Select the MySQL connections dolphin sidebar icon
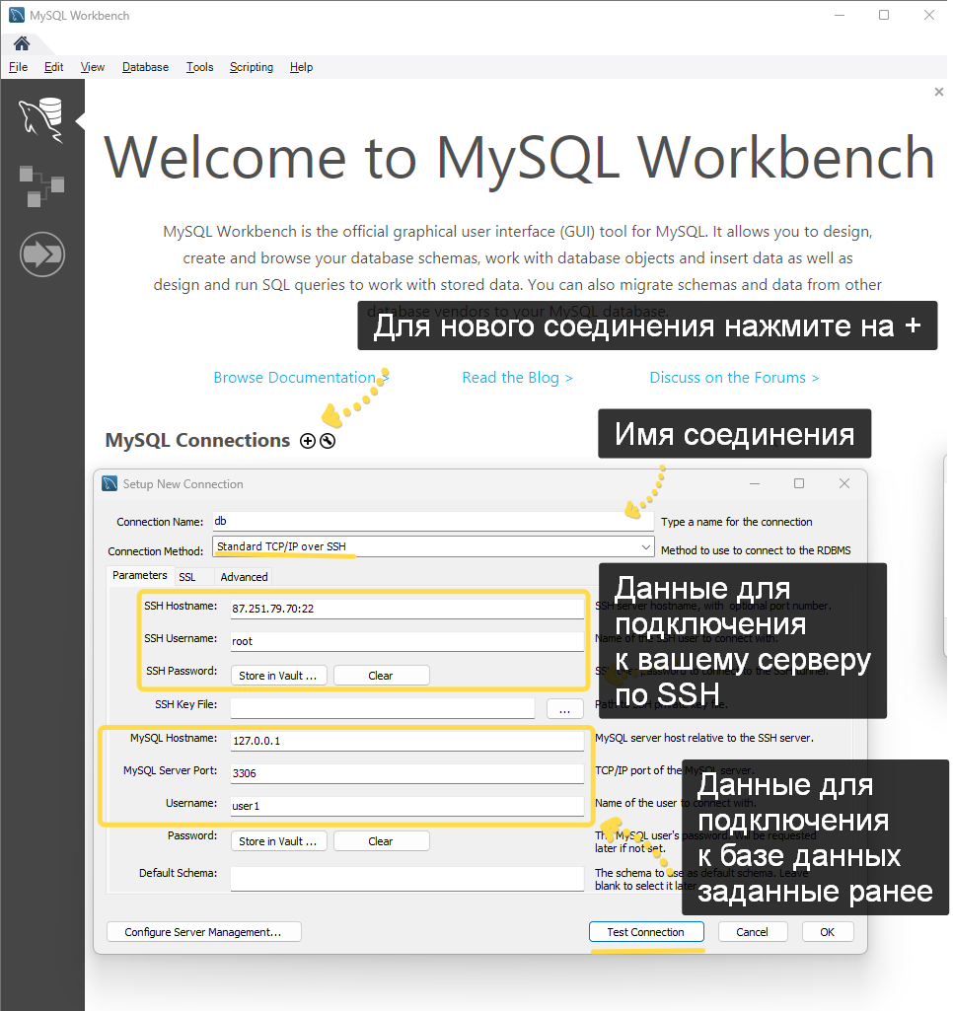Screen dimensions: 953x1011 [41, 118]
